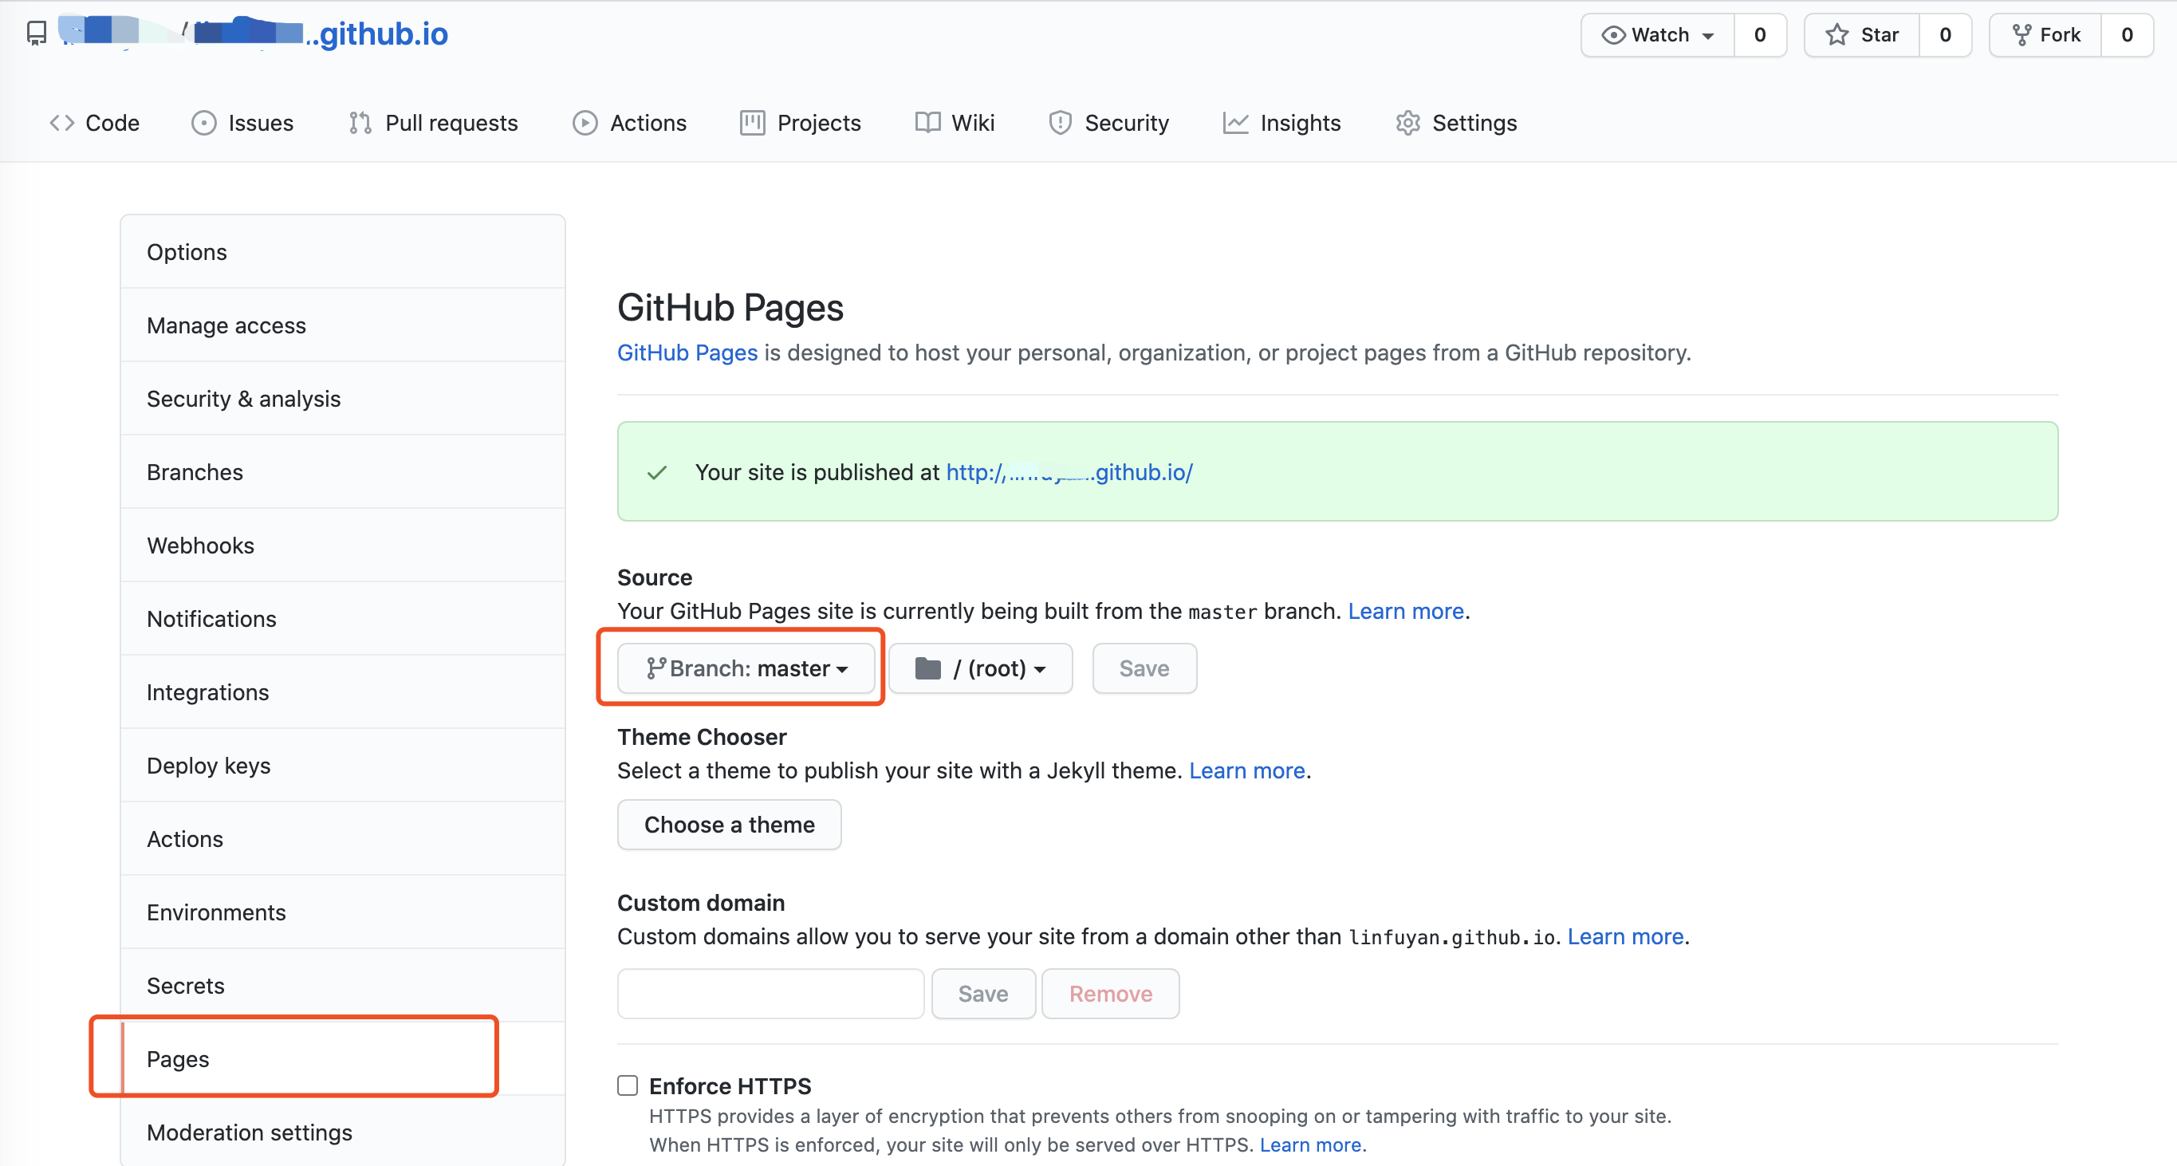This screenshot has height=1166, width=2177.
Task: Click the star count number
Action: 1945,34
